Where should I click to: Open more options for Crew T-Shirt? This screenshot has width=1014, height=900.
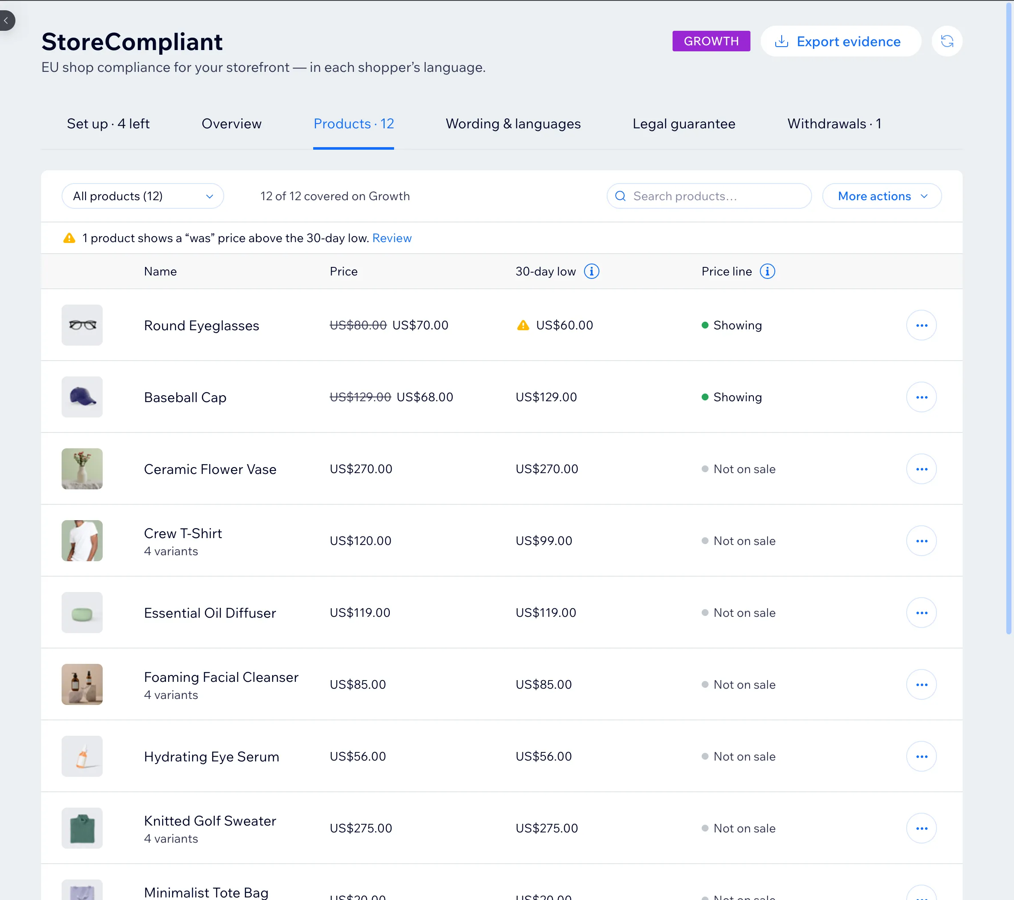point(921,541)
